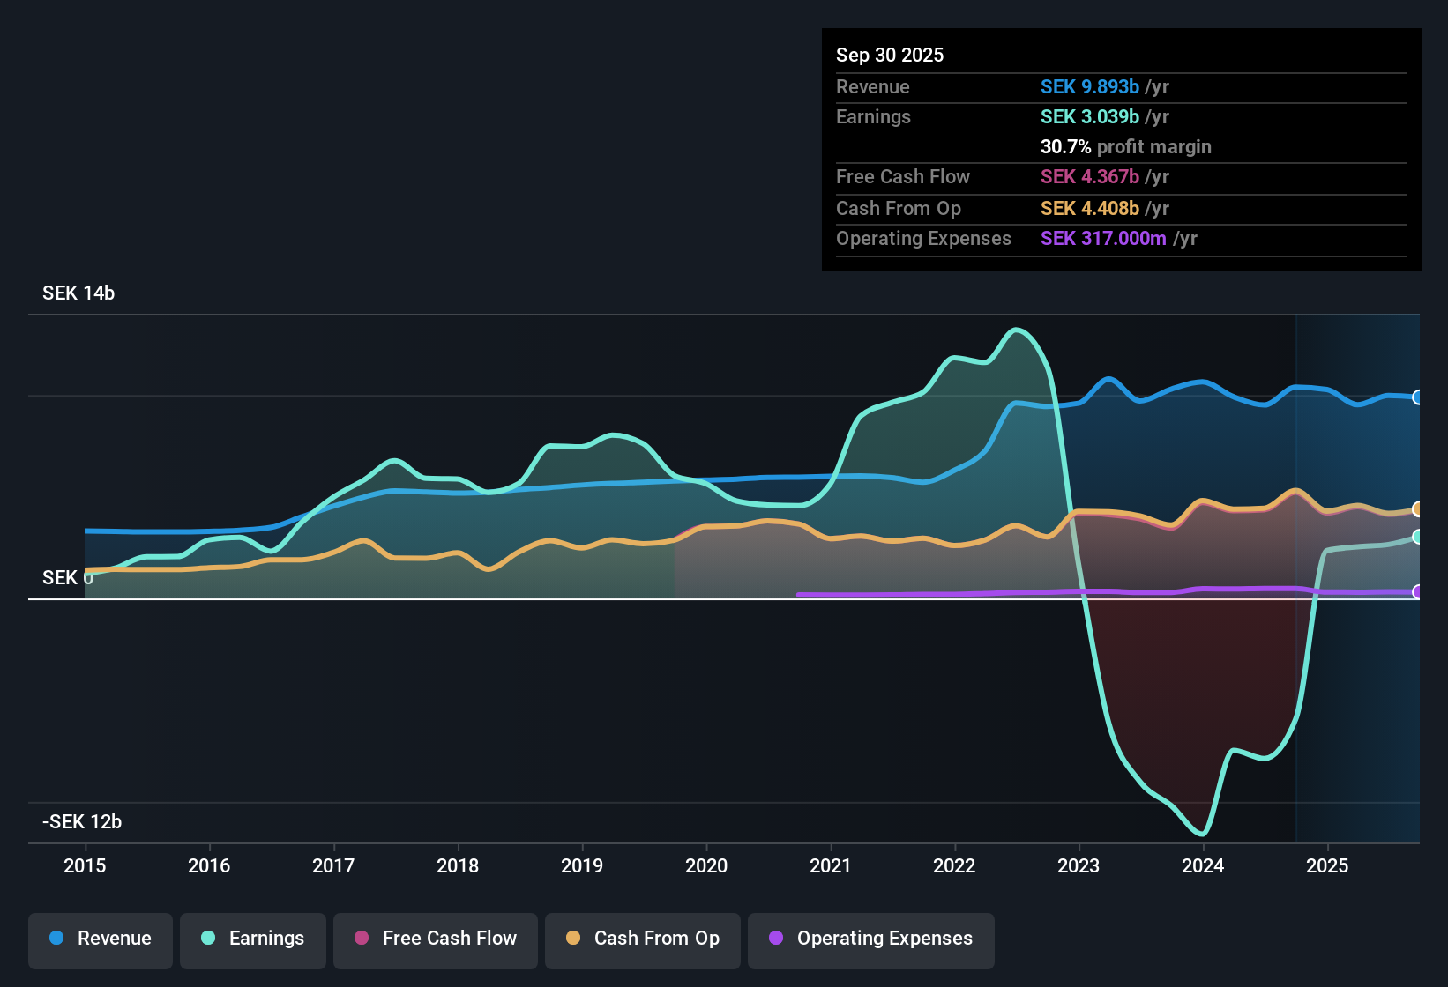Click the teal Earnings color swatch in legend
The height and width of the screenshot is (987, 1448).
[208, 939]
